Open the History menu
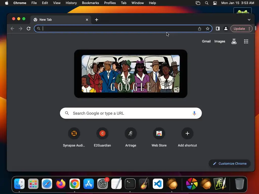 coord(71,3)
